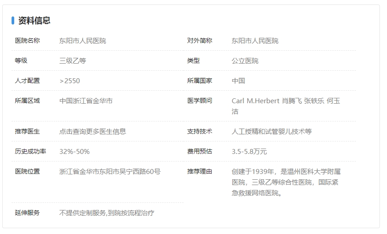Select the 医院位置 label
This screenshot has width=387, height=234.
28,171
